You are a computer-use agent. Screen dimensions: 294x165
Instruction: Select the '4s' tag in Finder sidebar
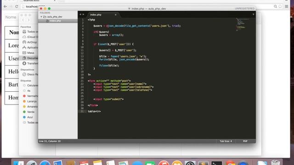27,91
